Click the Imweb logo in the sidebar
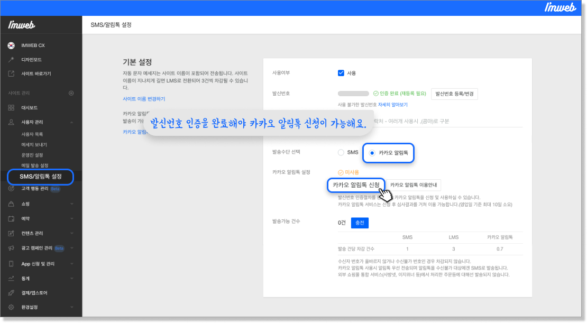This screenshot has width=587, height=323. [21, 25]
